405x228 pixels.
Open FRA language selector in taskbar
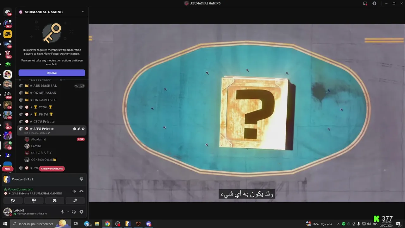[x=375, y=224]
